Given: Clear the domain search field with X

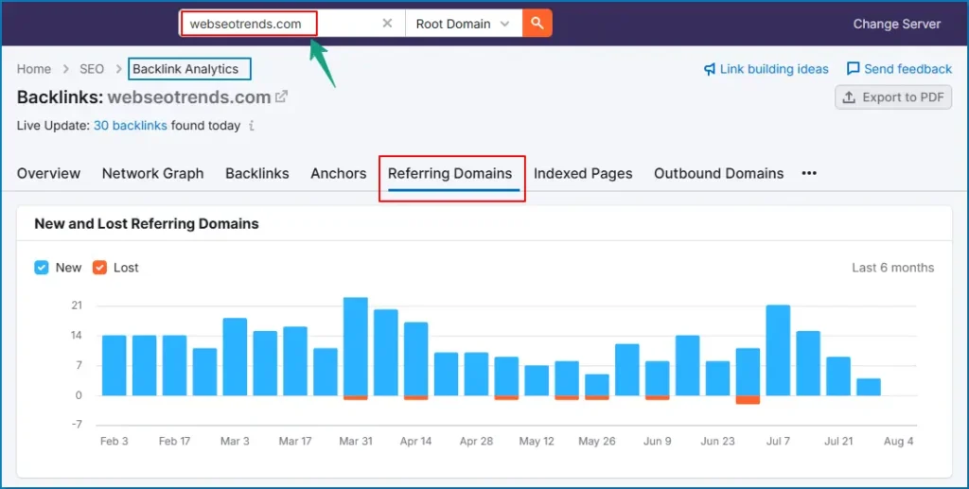Looking at the screenshot, I should (387, 24).
